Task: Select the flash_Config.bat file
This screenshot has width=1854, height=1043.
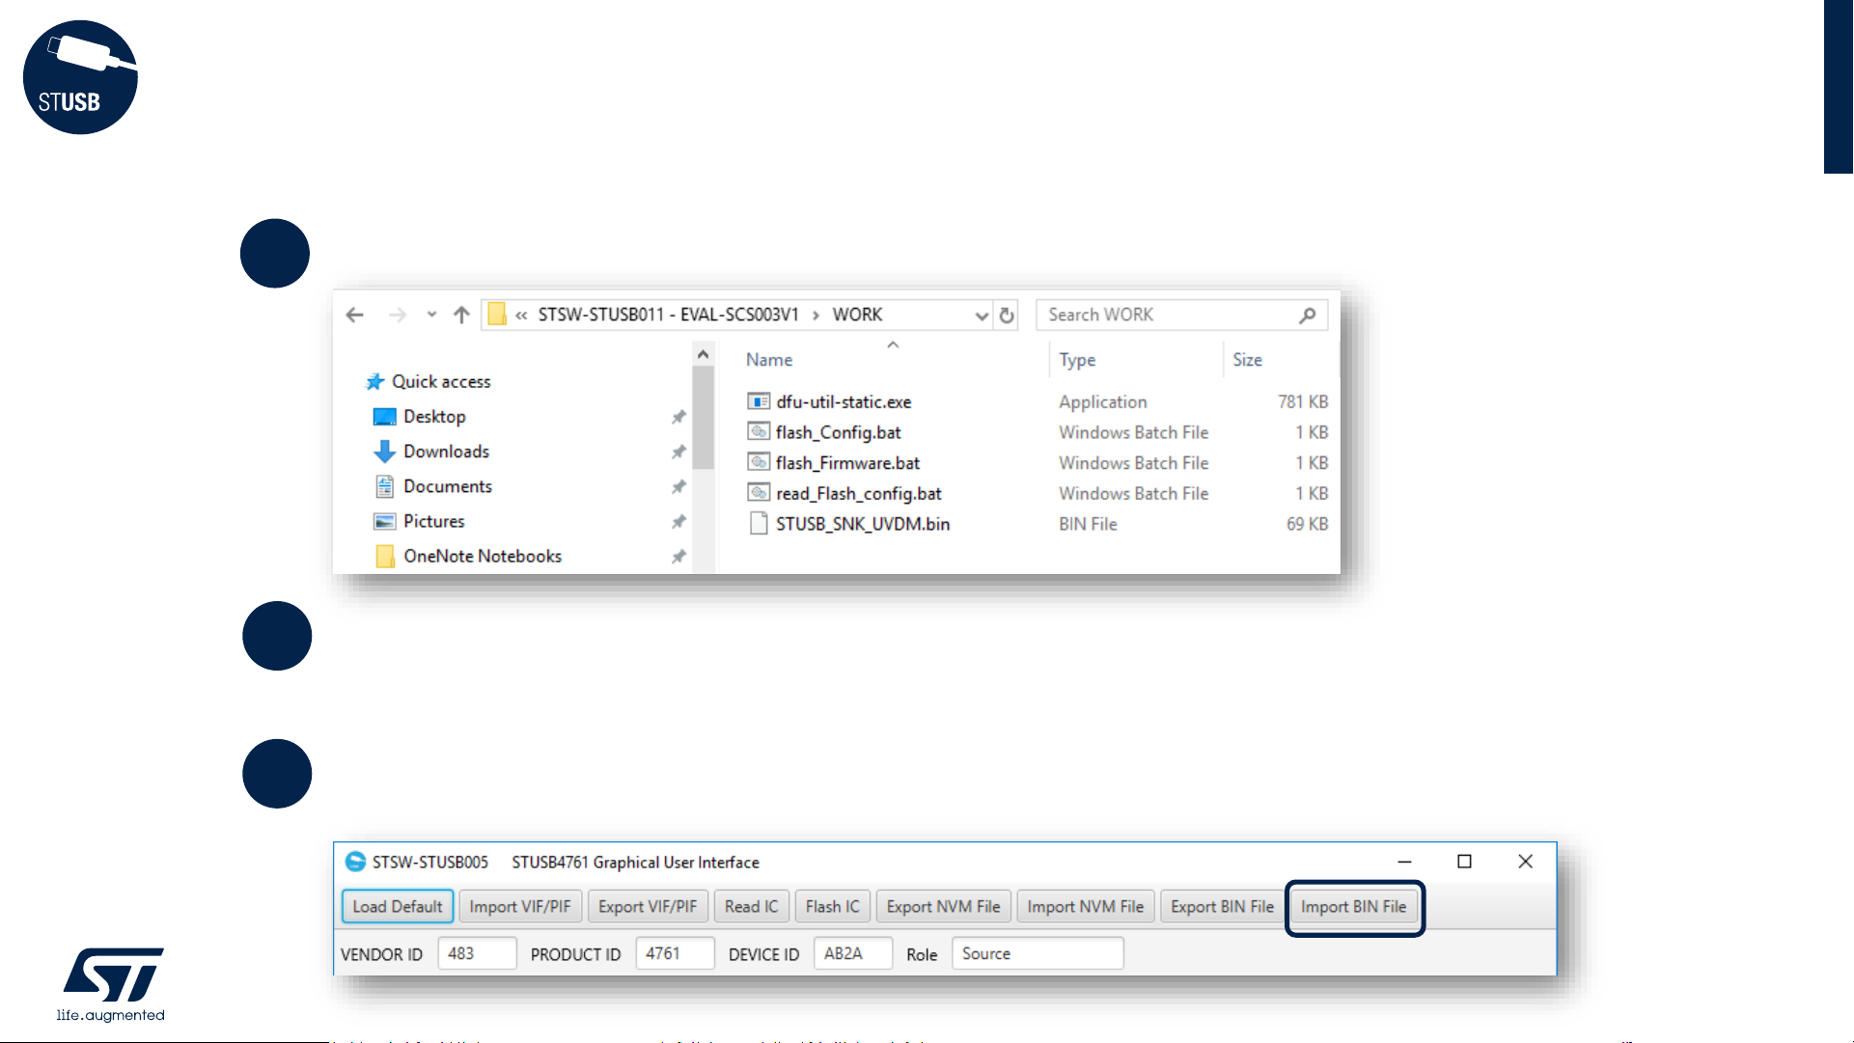Action: tap(838, 432)
